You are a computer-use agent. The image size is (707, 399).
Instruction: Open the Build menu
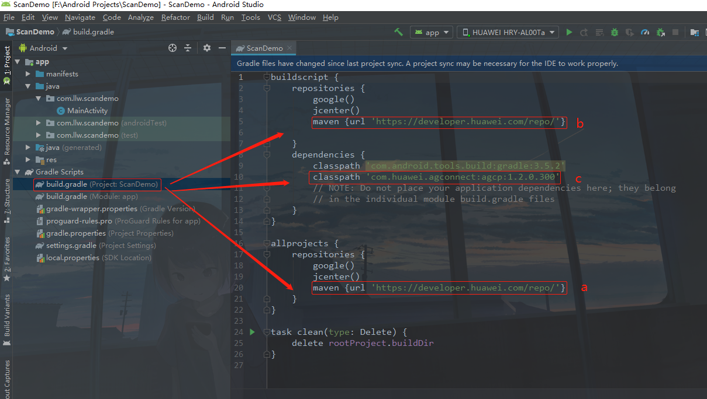tap(205, 17)
